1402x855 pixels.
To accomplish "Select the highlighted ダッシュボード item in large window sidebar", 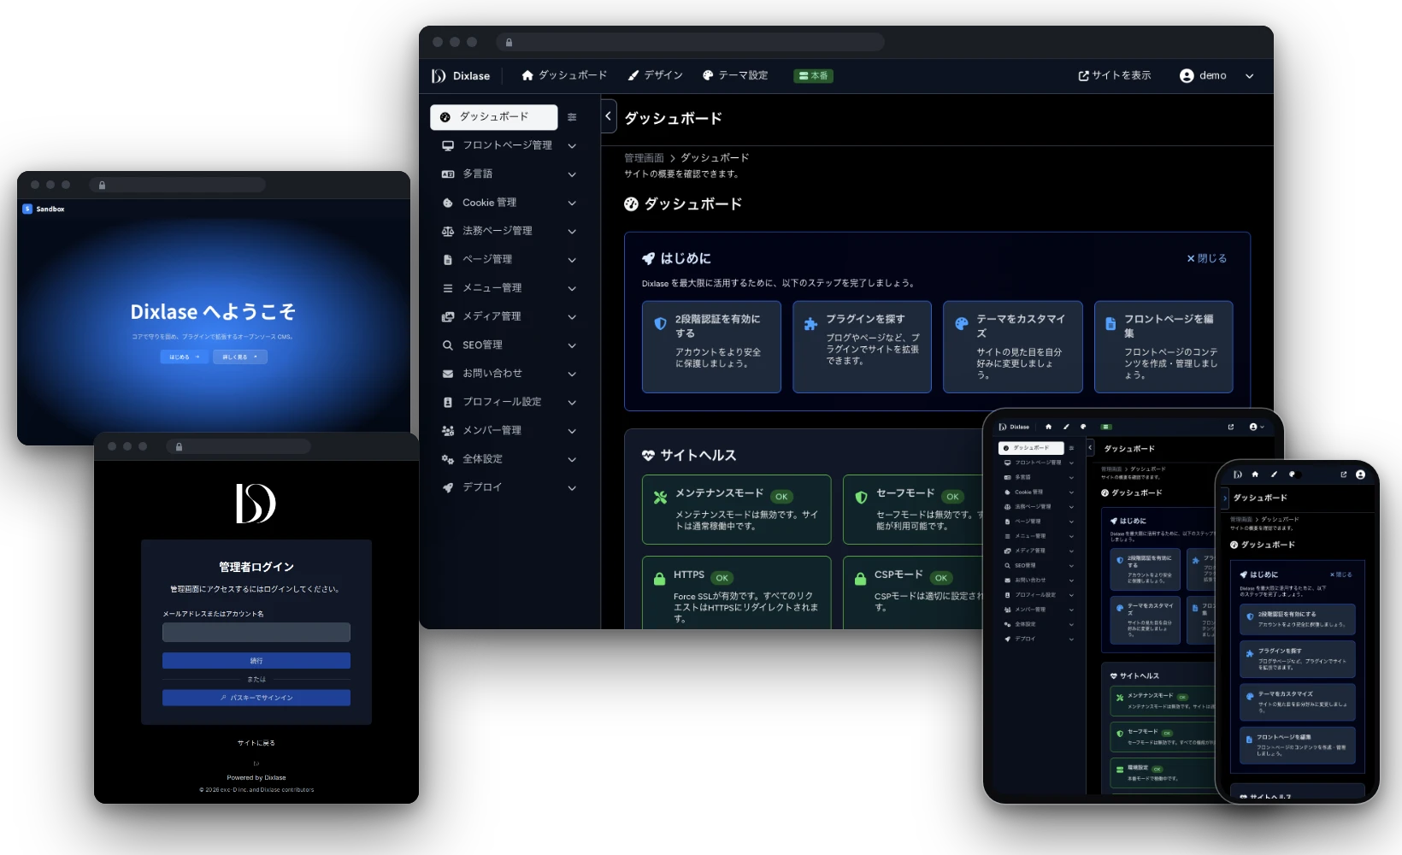I will tap(494, 117).
